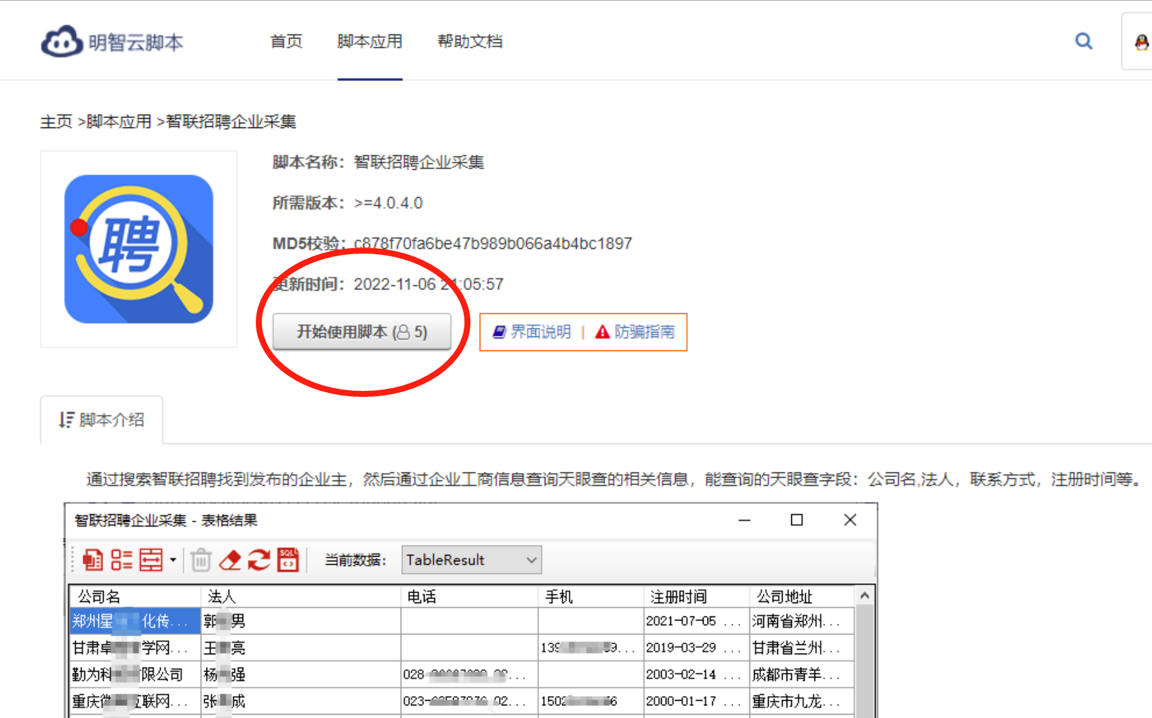Click 主页 in the breadcrumb
Image resolution: width=1152 pixels, height=718 pixels.
(56, 121)
